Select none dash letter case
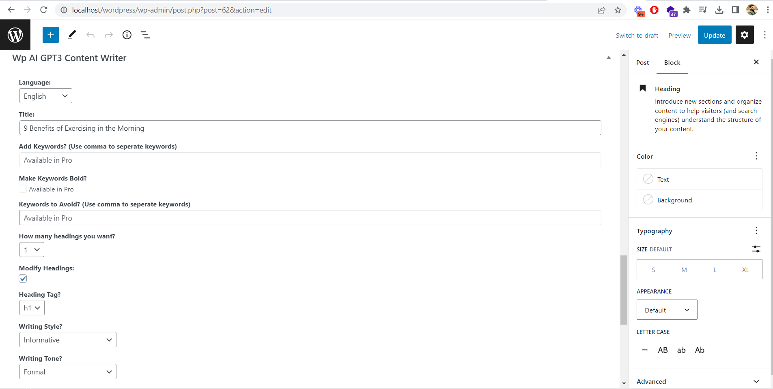The height and width of the screenshot is (389, 773). pyautogui.click(x=645, y=350)
